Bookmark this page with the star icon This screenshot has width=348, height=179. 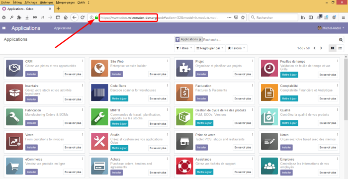tap(243, 17)
